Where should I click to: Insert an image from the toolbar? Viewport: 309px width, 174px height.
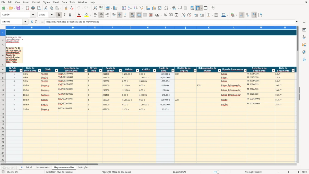click(x=148, y=8)
